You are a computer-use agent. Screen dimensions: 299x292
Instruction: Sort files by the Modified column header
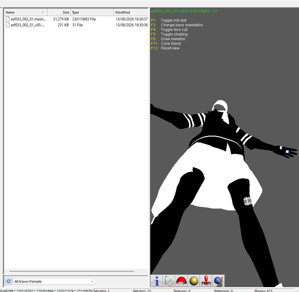pyautogui.click(x=131, y=12)
